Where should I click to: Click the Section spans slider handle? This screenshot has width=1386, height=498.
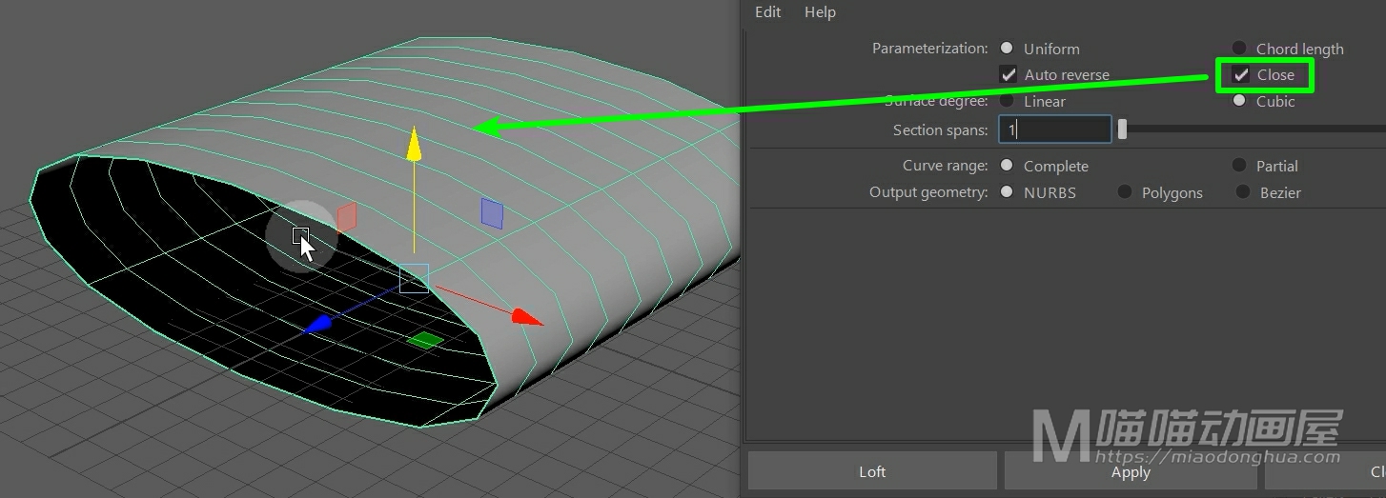point(1122,129)
